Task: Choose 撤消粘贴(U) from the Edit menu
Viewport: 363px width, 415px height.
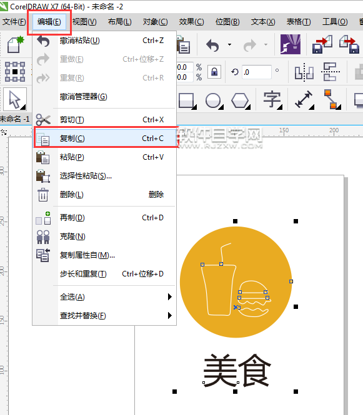Action: [104, 41]
